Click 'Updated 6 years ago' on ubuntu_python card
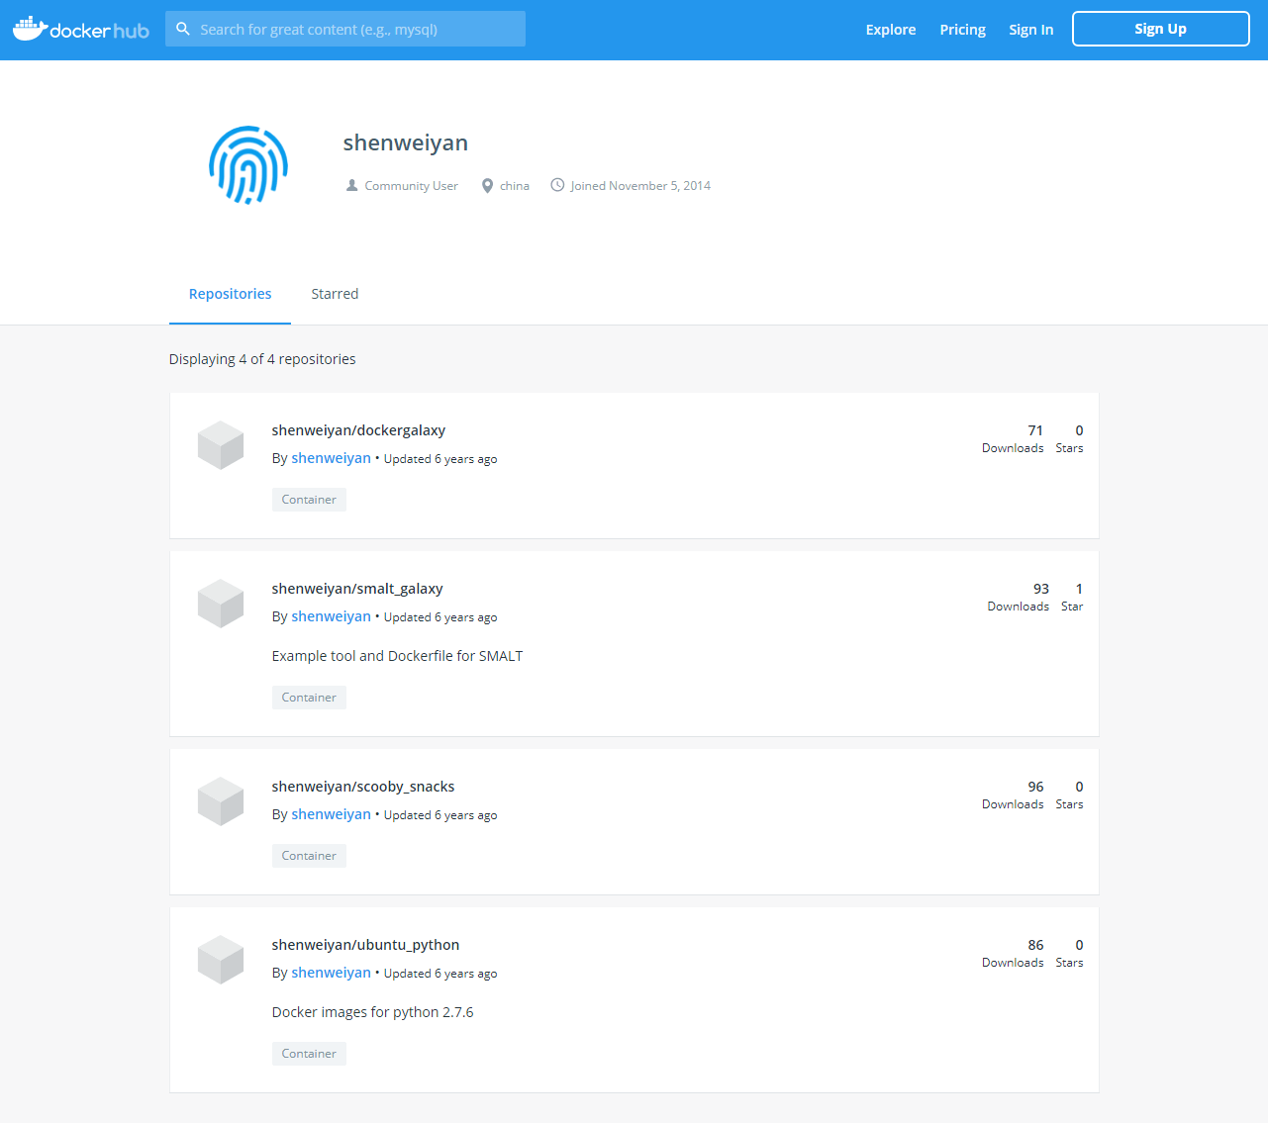 (440, 974)
